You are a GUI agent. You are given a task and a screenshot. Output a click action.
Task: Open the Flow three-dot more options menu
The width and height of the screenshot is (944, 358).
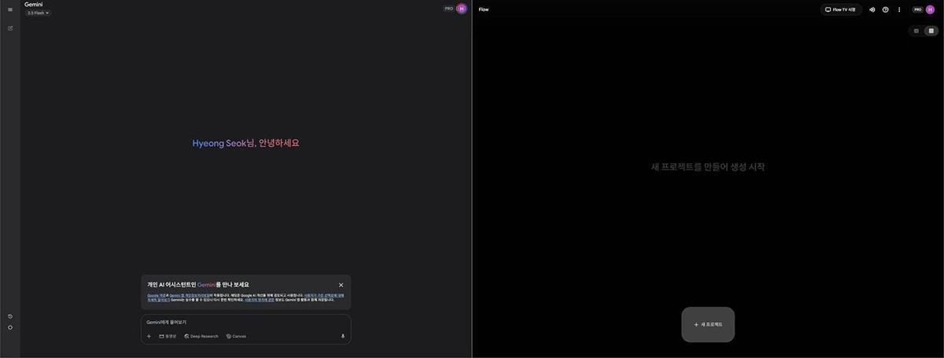899,9
